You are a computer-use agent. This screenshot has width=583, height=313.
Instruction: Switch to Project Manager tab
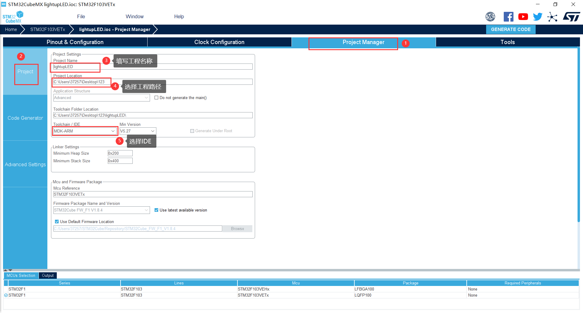coord(363,42)
